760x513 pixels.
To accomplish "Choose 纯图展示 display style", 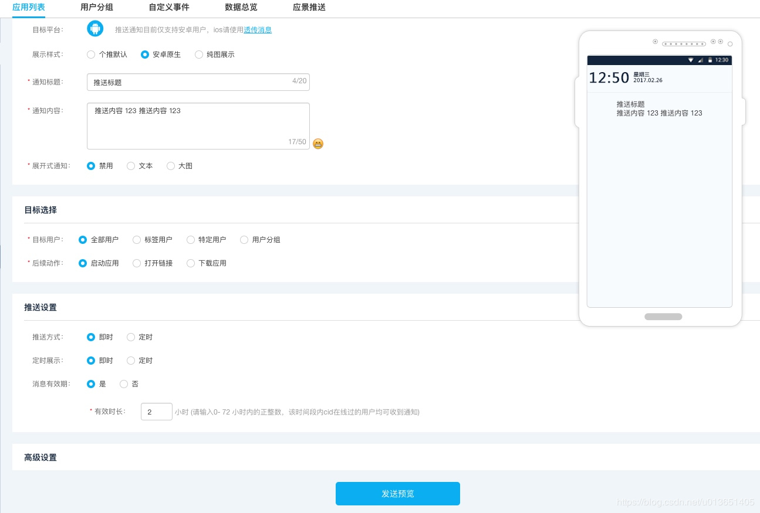I will pyautogui.click(x=200, y=55).
